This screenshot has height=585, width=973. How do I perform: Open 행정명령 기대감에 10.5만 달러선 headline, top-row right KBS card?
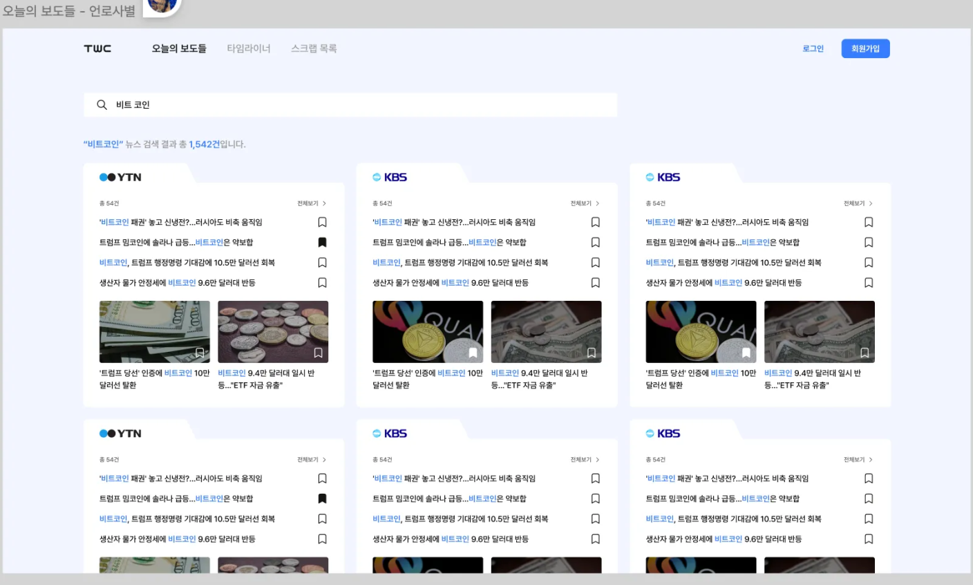[x=733, y=262]
